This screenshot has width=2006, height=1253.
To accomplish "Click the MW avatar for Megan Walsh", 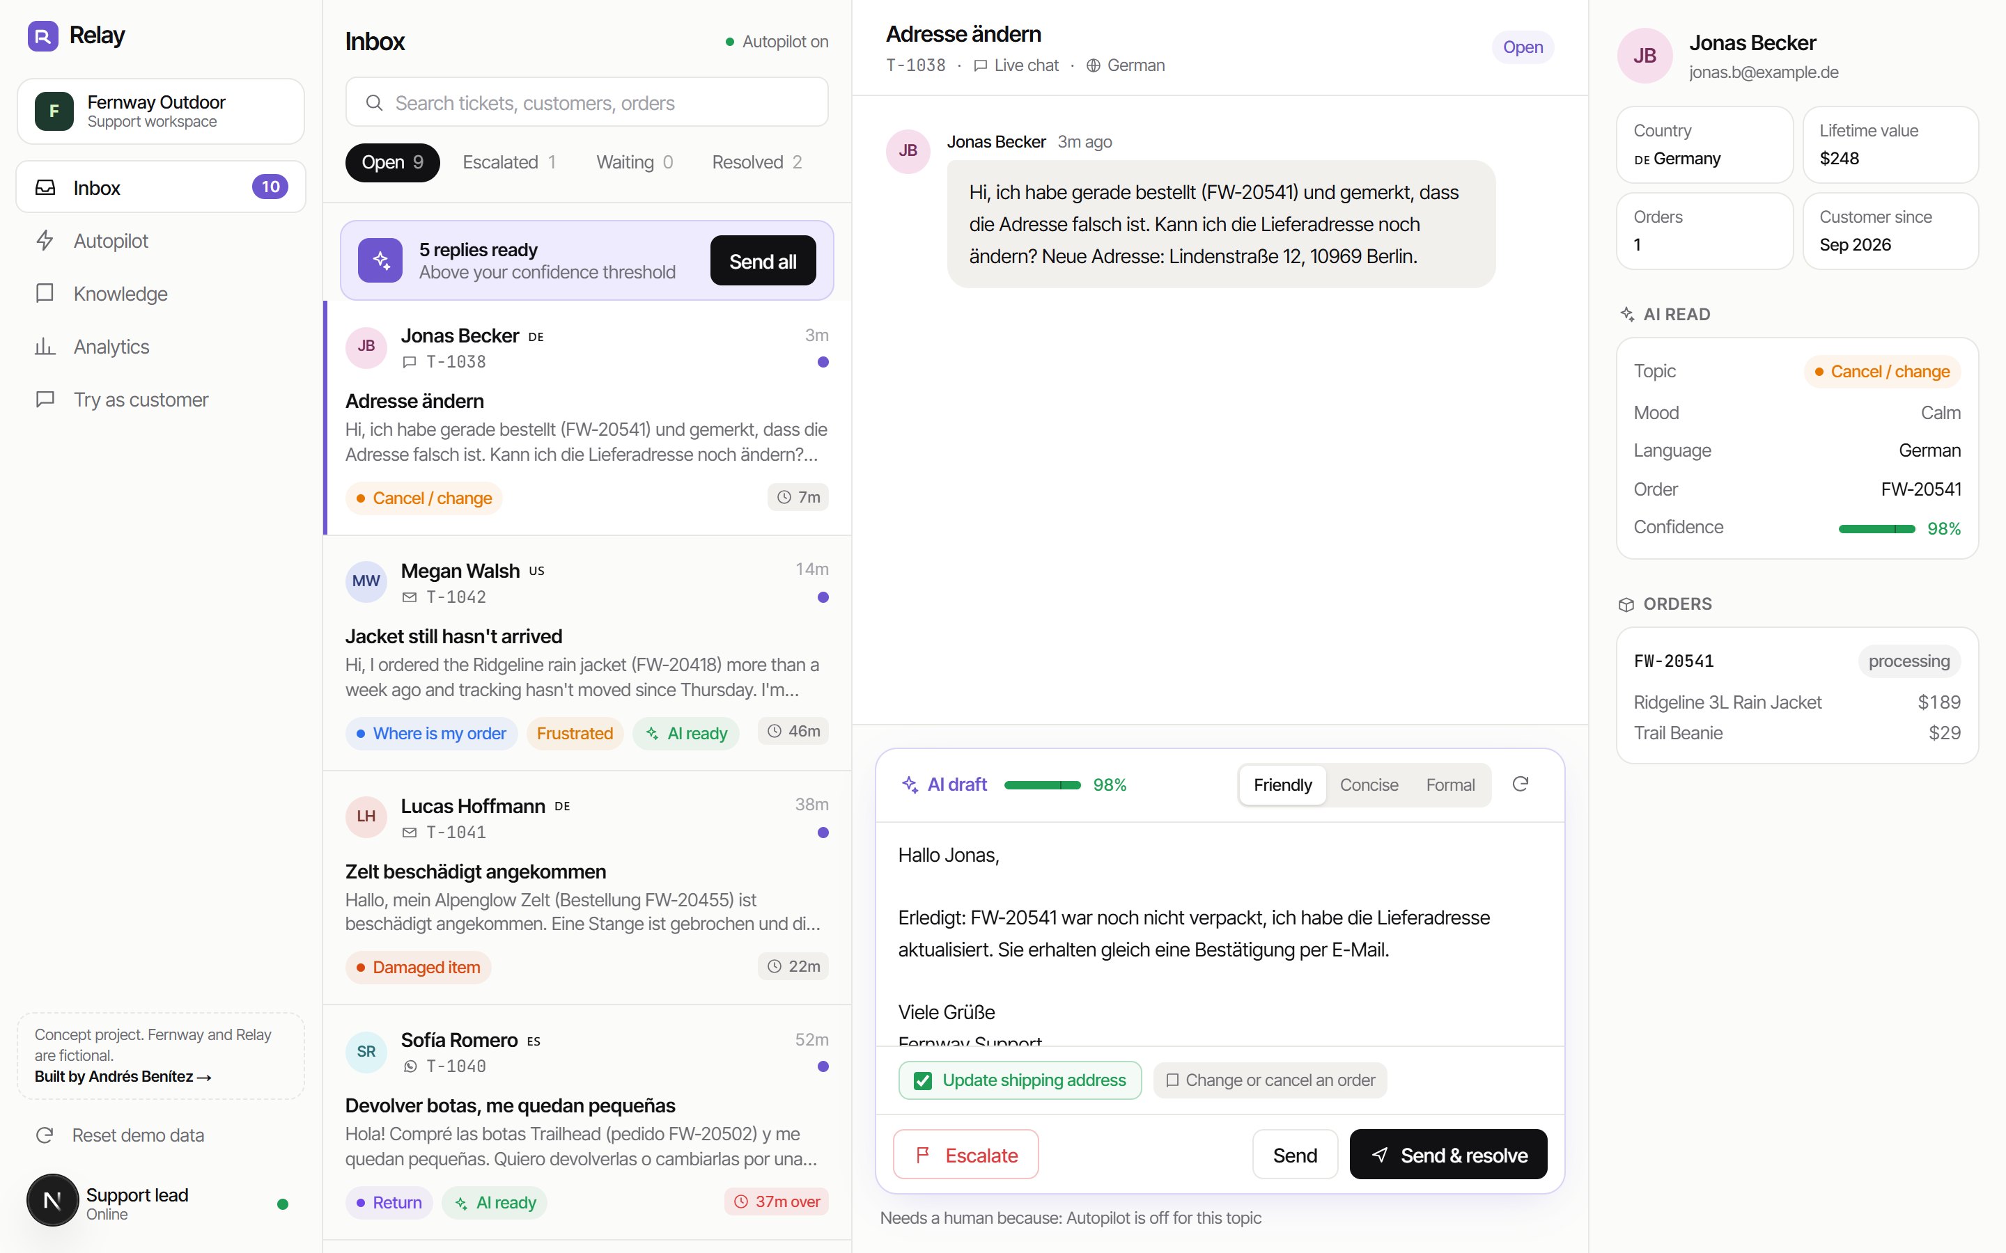I will [366, 581].
